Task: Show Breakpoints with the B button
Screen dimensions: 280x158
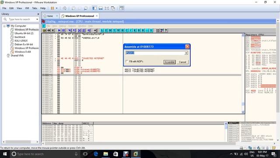Action: (139, 30)
